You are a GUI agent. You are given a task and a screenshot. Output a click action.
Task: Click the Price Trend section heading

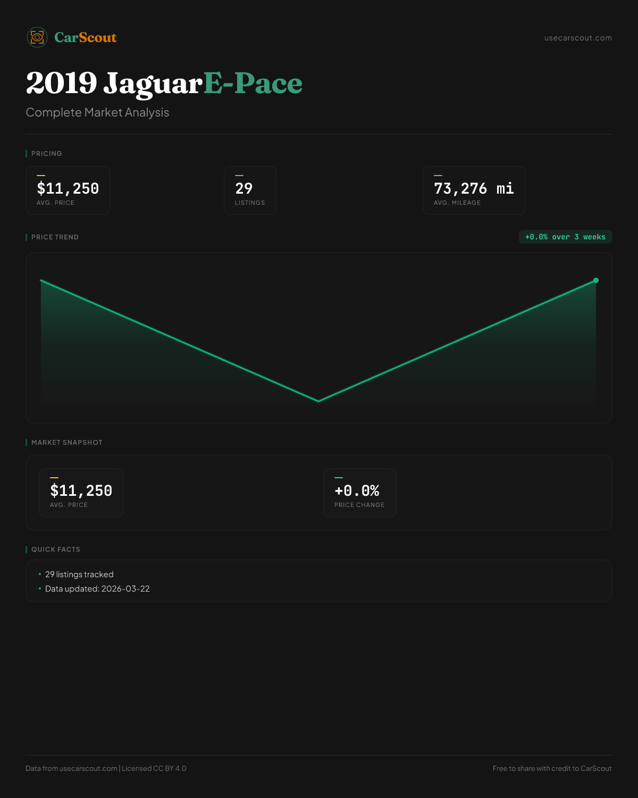[x=55, y=237]
